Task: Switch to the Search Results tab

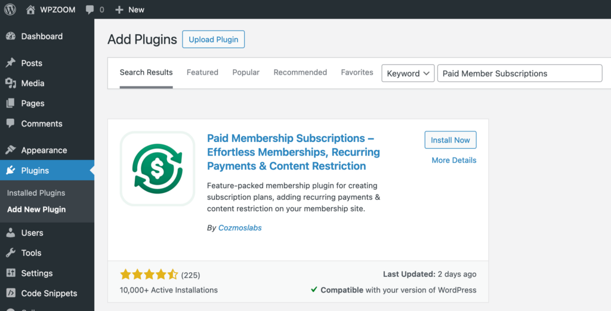Action: tap(146, 72)
